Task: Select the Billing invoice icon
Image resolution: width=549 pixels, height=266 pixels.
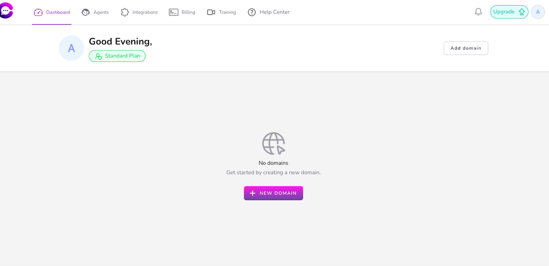Action: point(174,12)
